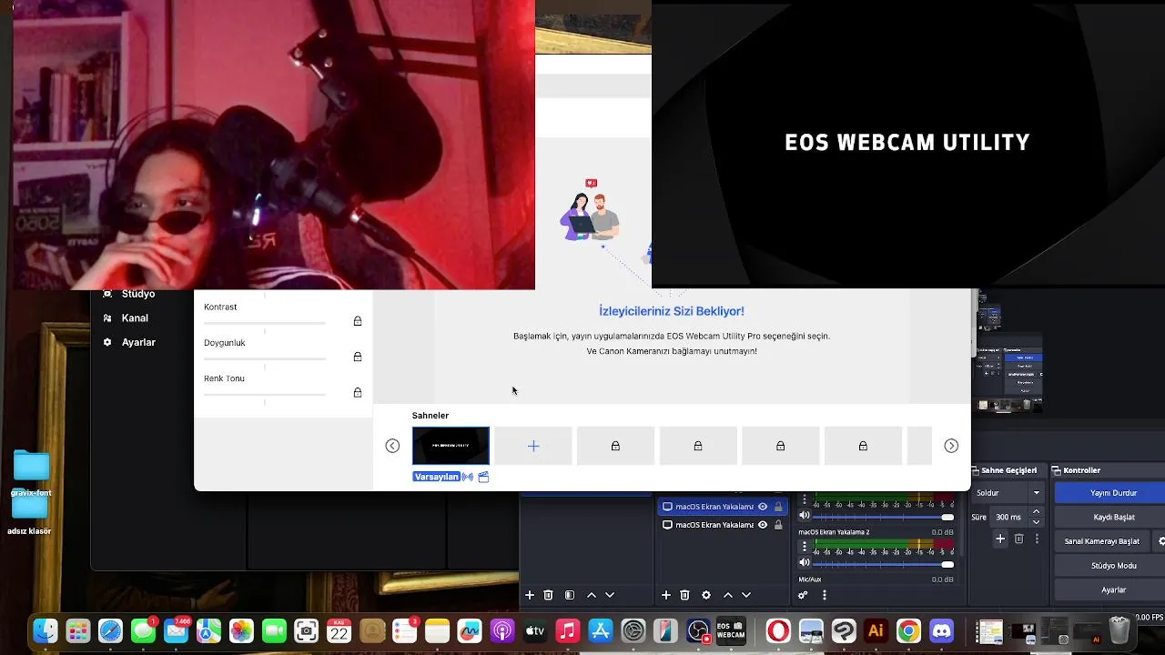The height and width of the screenshot is (655, 1165).
Task: Select the gravix-font folder on desktop
Action: coord(31,473)
